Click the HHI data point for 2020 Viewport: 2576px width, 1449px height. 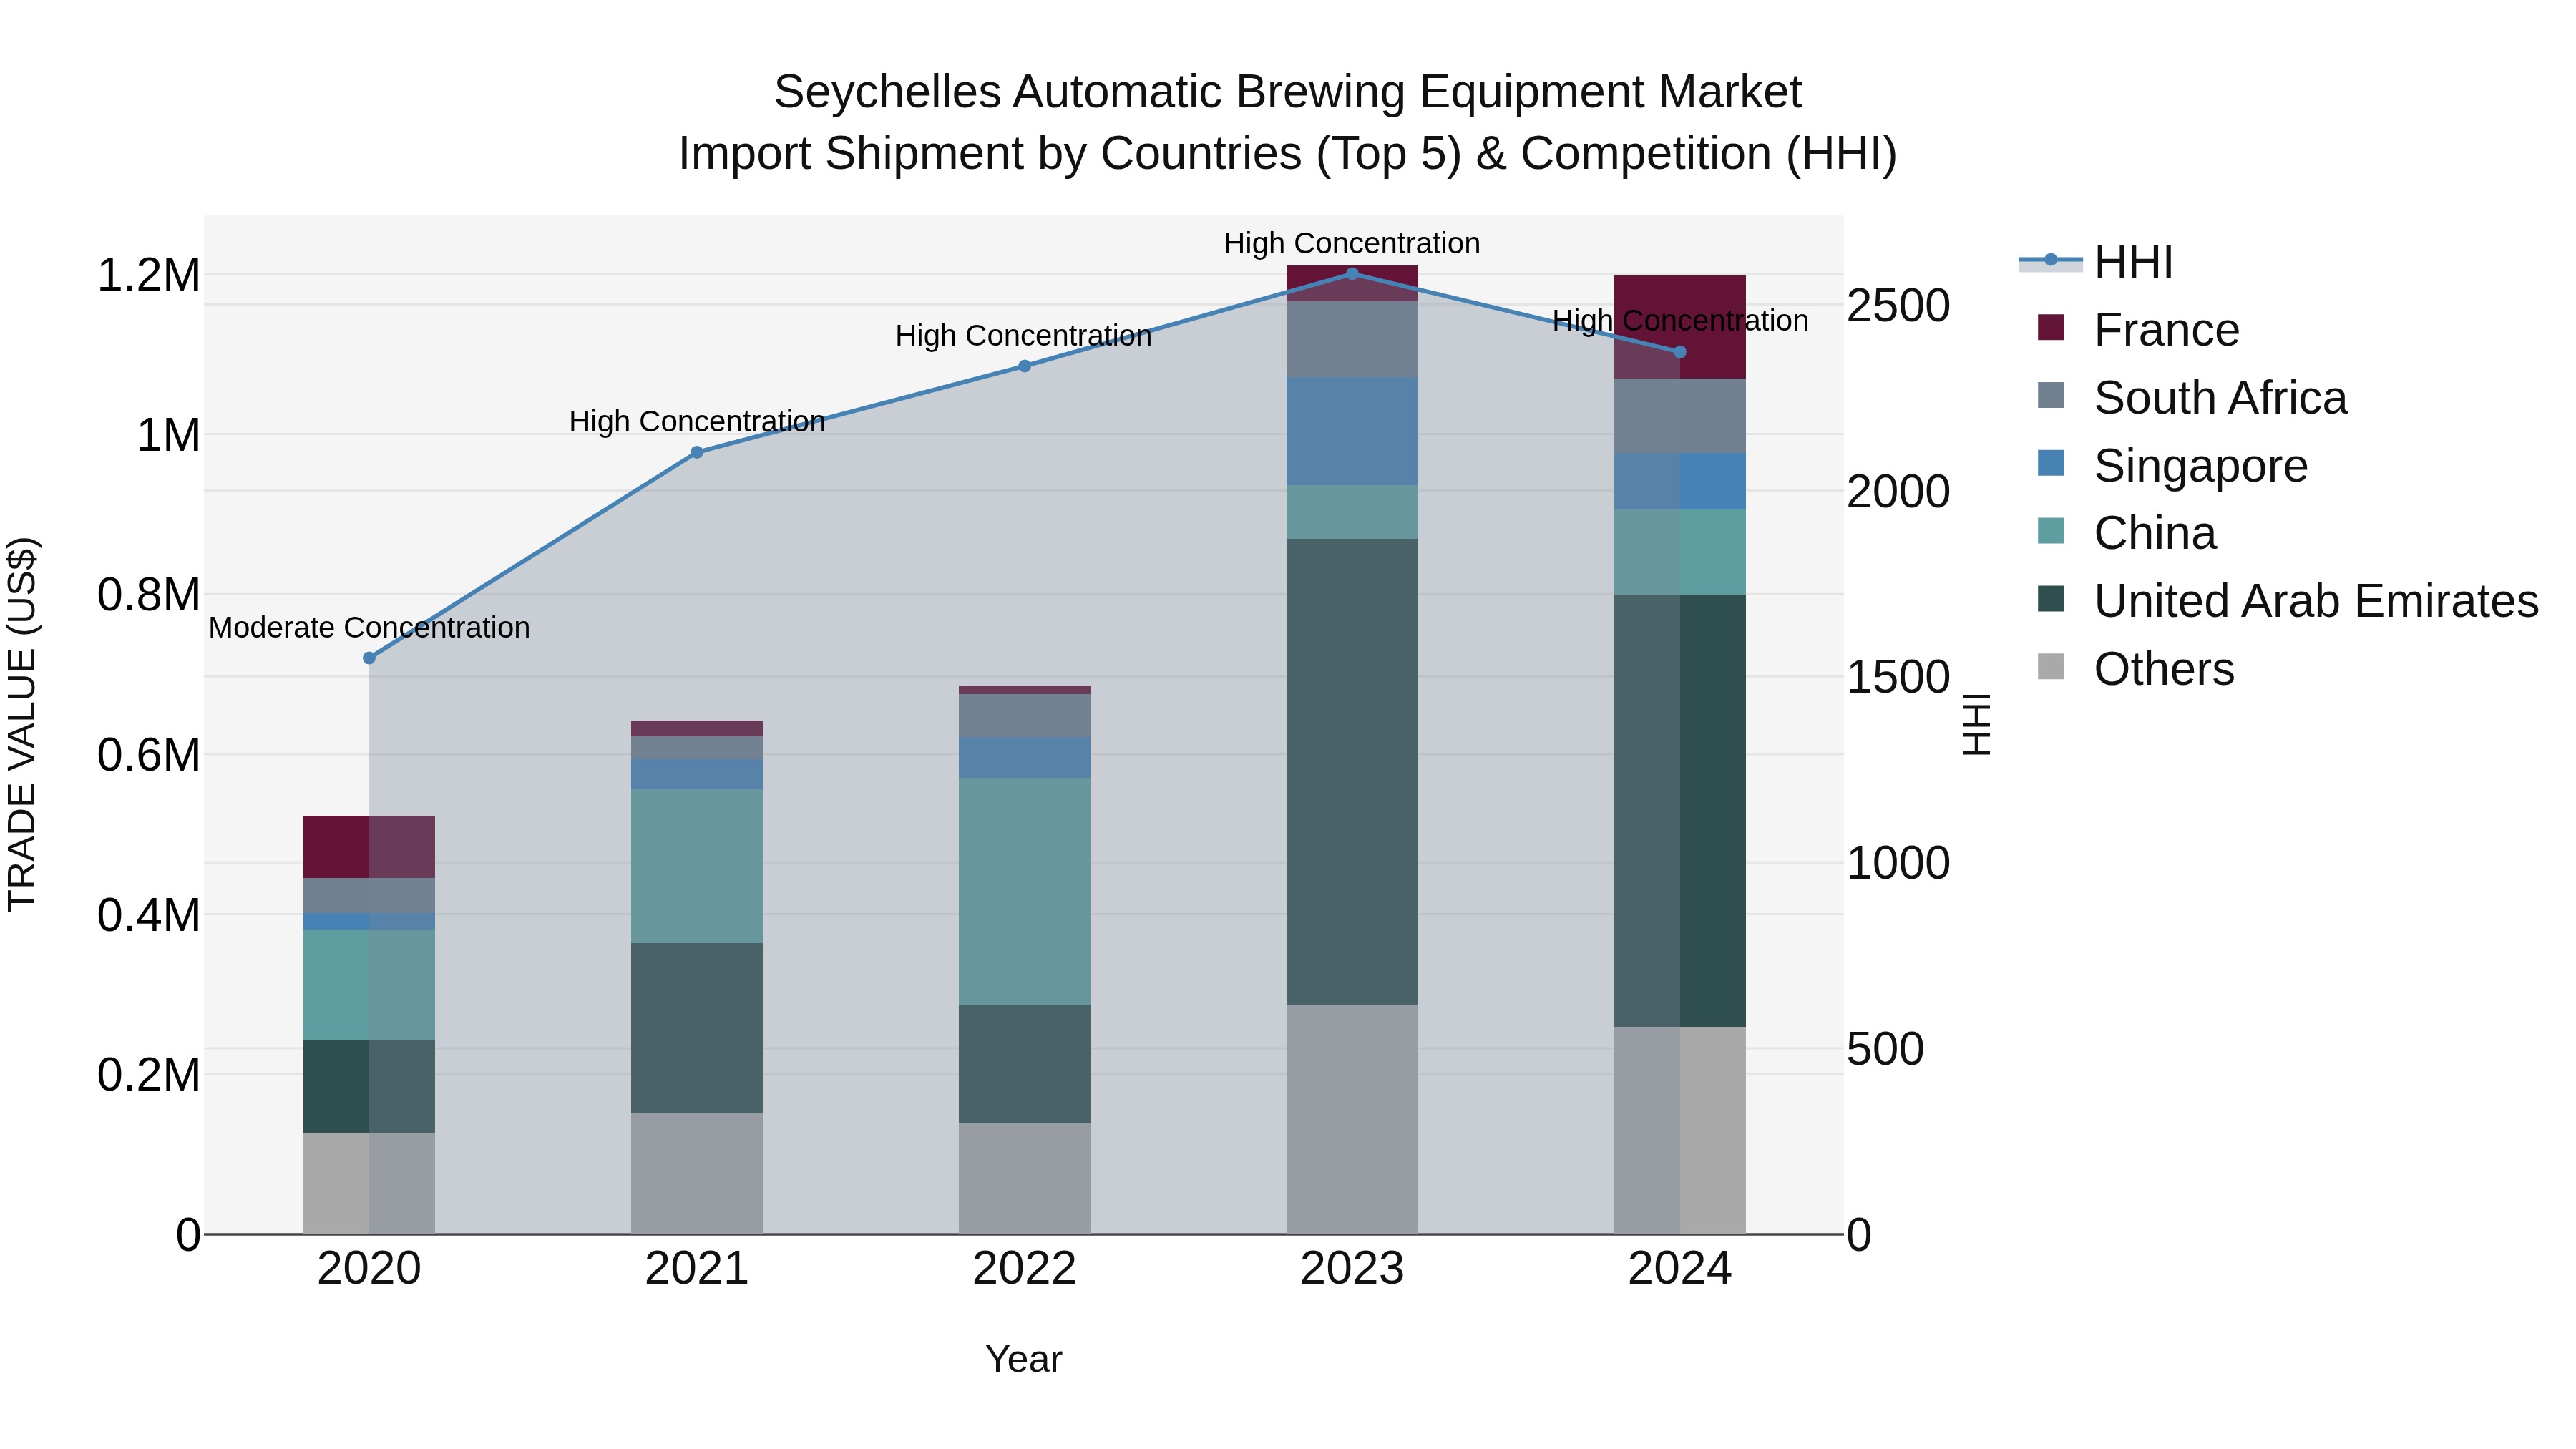click(369, 658)
